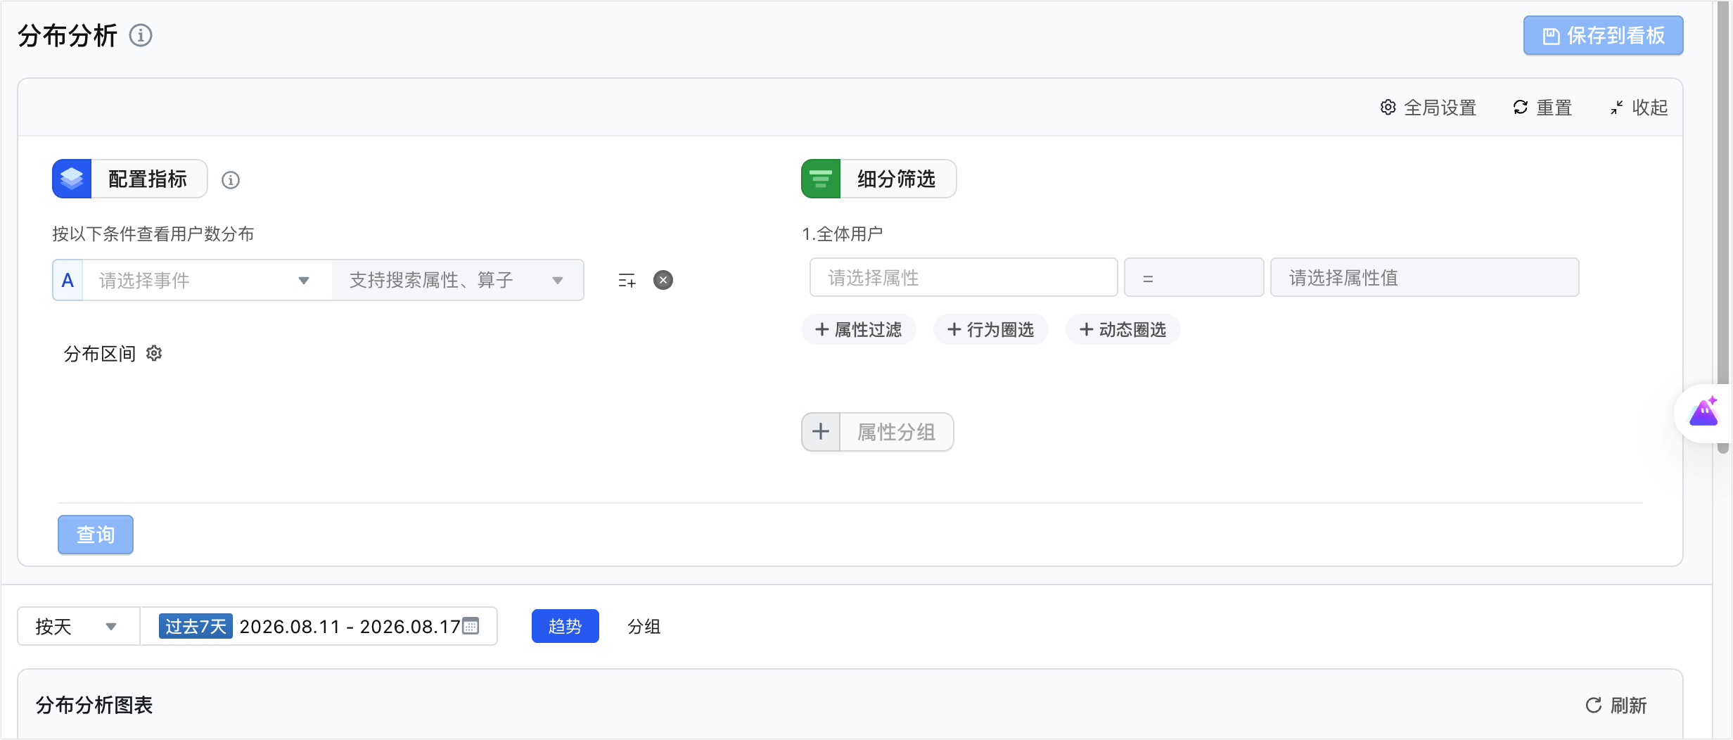Open 分布区间 gear settings

tap(154, 353)
